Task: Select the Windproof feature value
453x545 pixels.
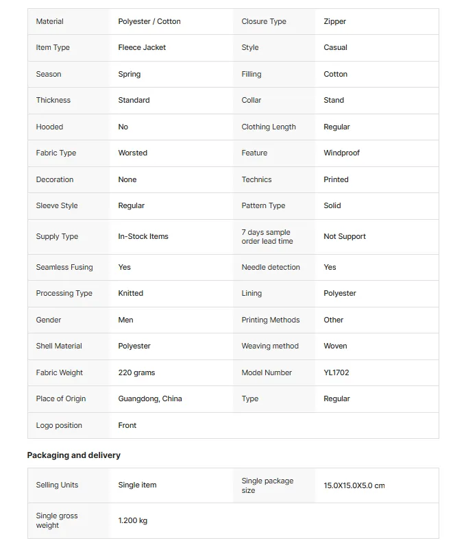Action: click(x=341, y=153)
